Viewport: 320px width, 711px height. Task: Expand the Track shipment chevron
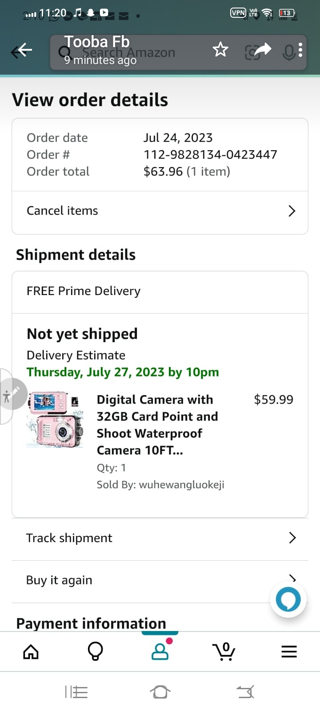[x=292, y=538]
